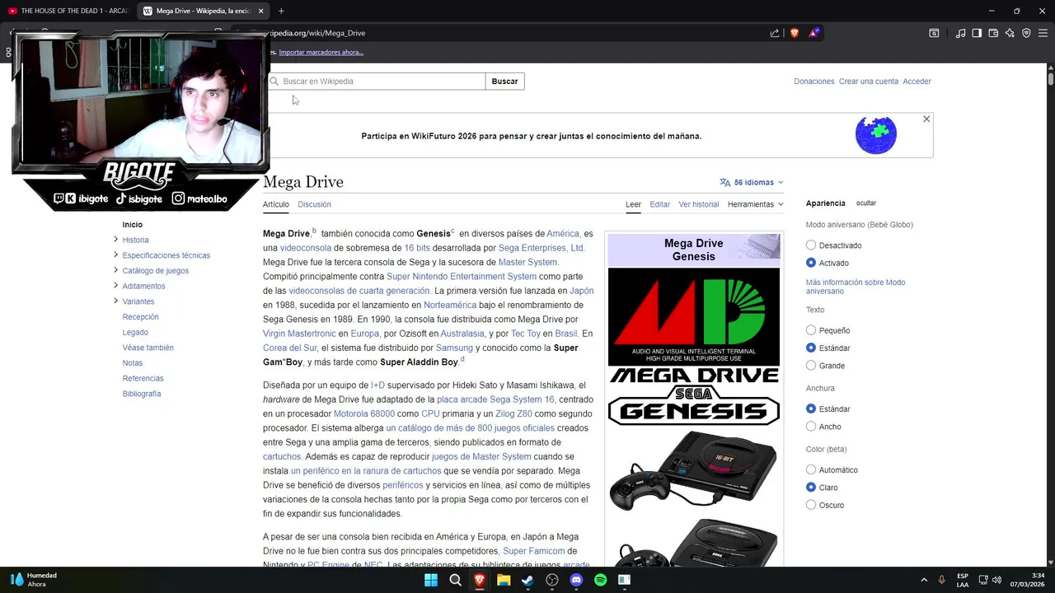
Task: Expand Aditamentos section in contents
Action: (x=115, y=286)
